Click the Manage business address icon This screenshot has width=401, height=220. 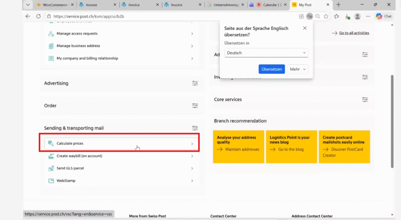tap(51, 46)
